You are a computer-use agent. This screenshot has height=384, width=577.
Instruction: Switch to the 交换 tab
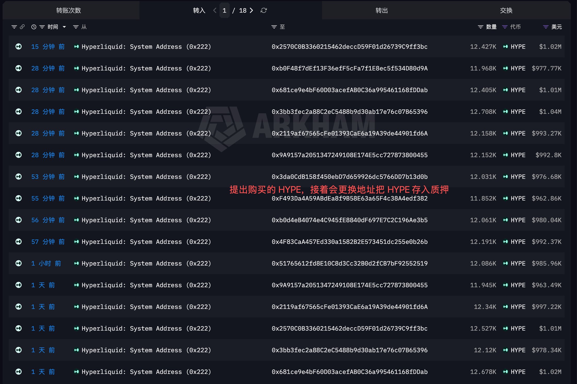pyautogui.click(x=506, y=10)
